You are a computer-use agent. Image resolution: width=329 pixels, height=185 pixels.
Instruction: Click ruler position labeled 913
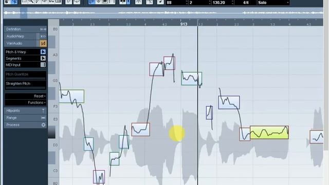pos(184,24)
